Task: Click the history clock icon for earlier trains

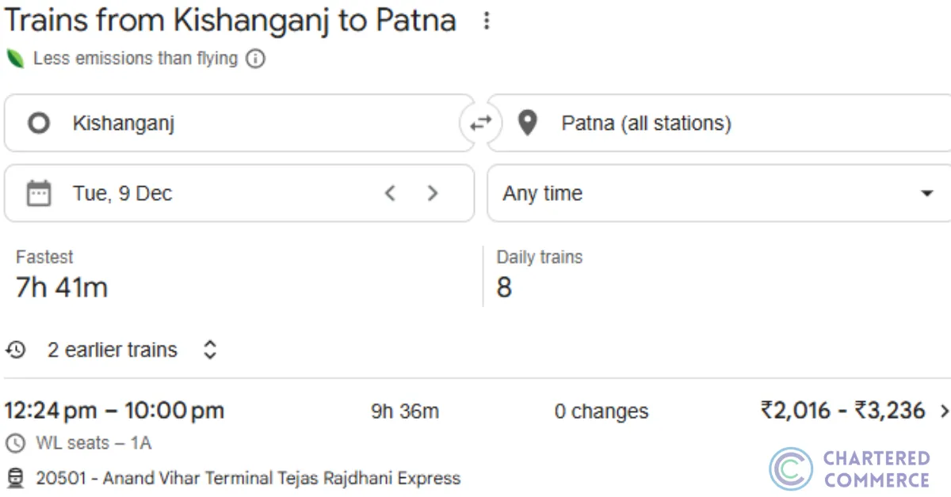Action: click(x=16, y=350)
